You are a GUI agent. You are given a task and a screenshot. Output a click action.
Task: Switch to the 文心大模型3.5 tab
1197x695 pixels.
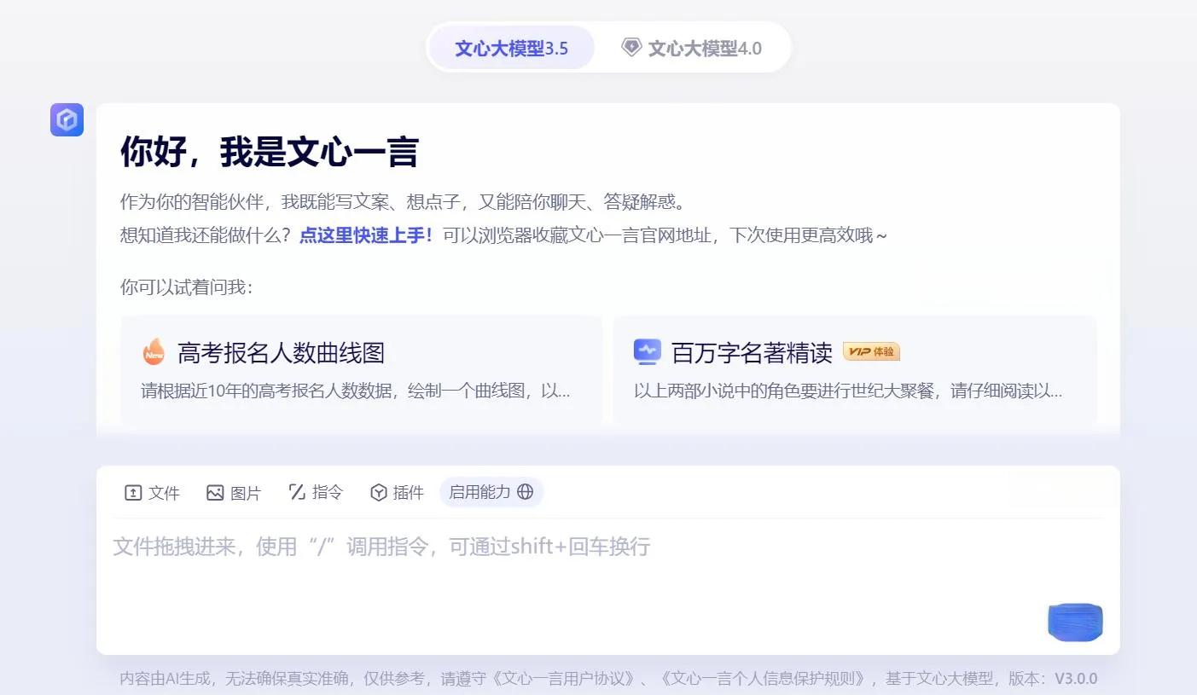[x=511, y=48]
